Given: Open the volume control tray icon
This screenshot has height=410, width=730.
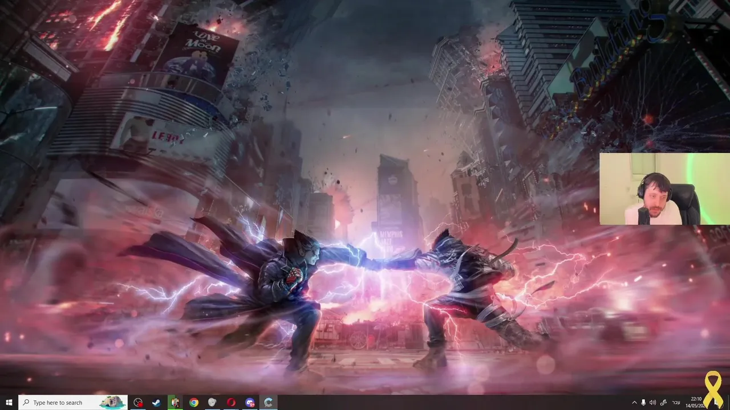Looking at the screenshot, I should click(653, 403).
